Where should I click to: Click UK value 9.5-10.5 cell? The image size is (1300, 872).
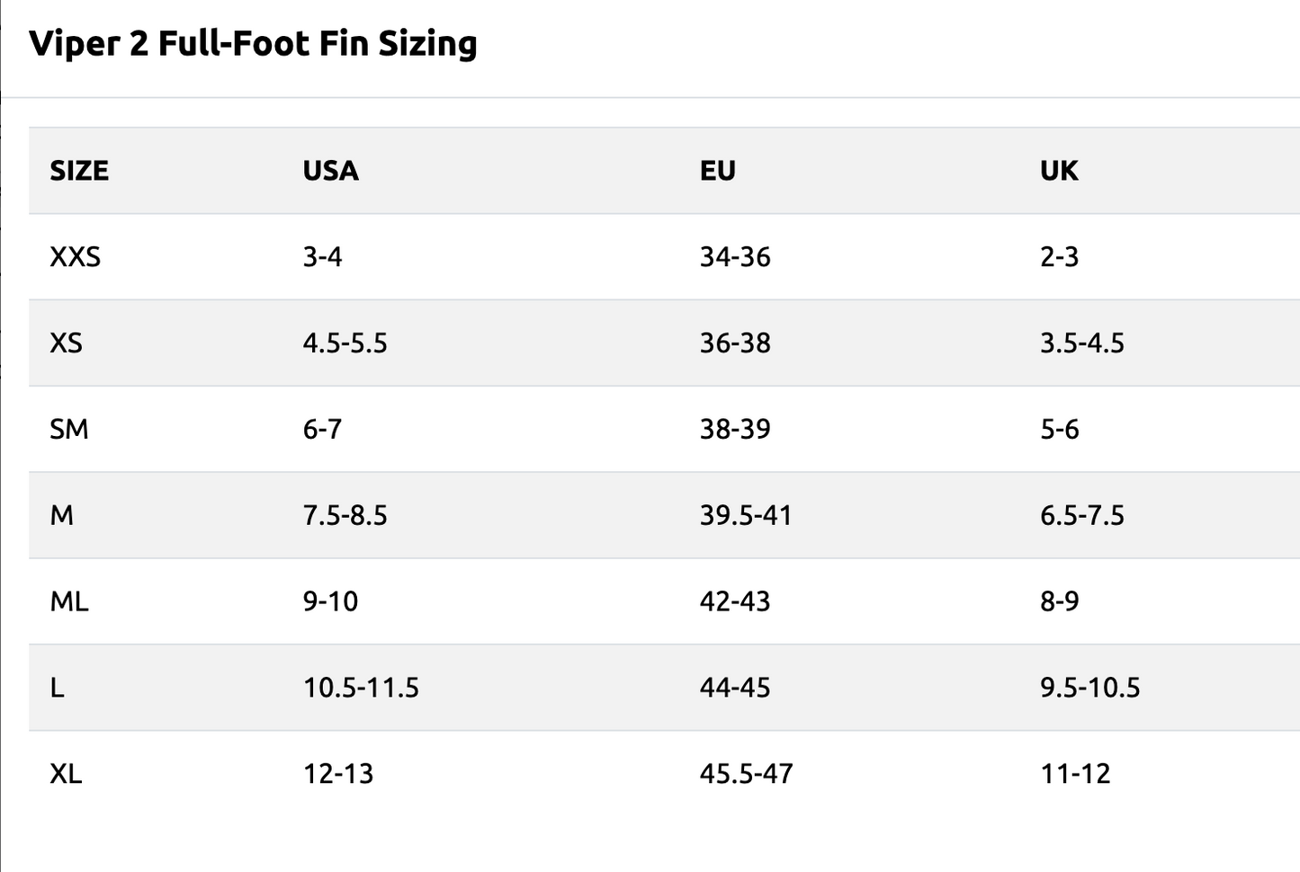[x=1090, y=688]
